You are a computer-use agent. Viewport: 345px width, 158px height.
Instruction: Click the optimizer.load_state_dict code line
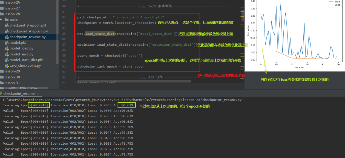(137, 45)
